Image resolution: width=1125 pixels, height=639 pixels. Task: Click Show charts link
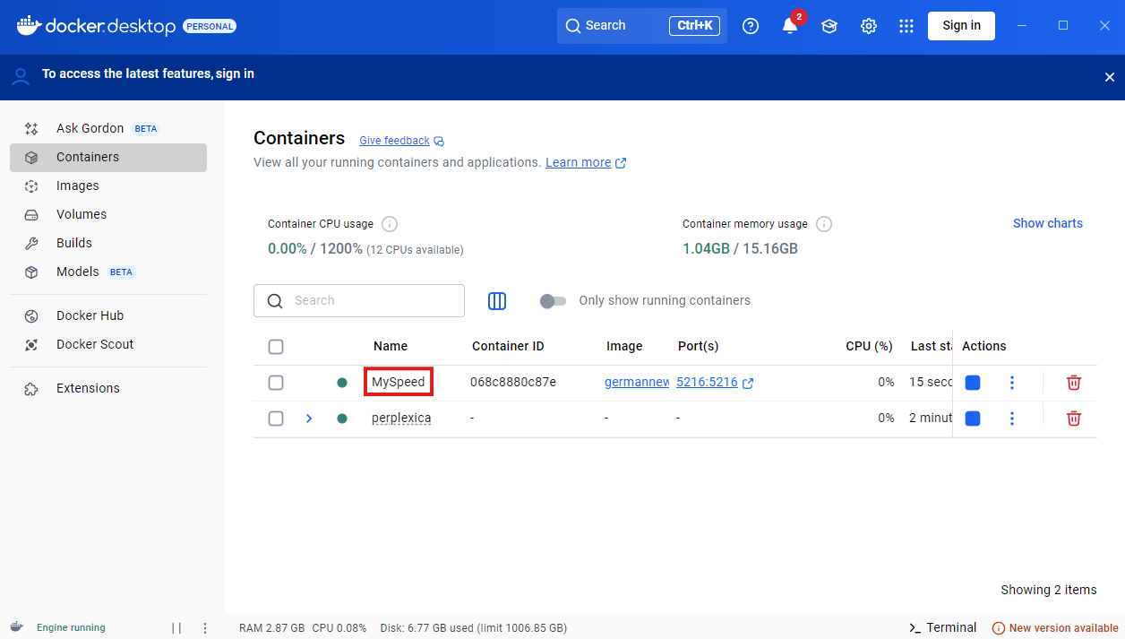tap(1048, 223)
